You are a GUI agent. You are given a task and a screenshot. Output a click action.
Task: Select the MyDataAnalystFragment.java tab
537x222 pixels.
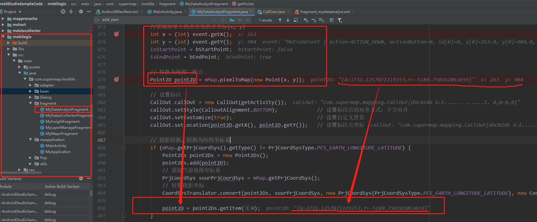tap(222, 12)
